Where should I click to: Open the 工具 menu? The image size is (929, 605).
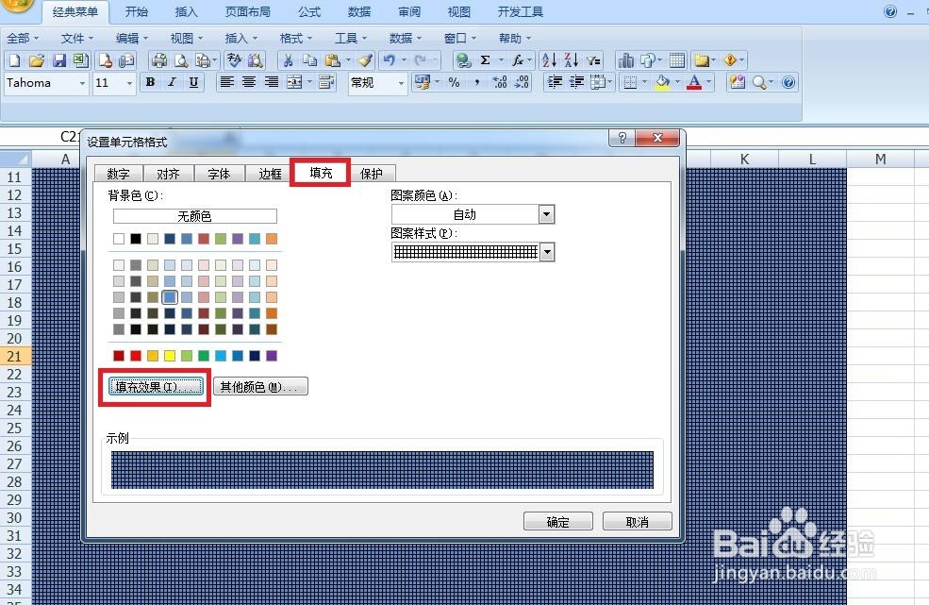point(351,38)
